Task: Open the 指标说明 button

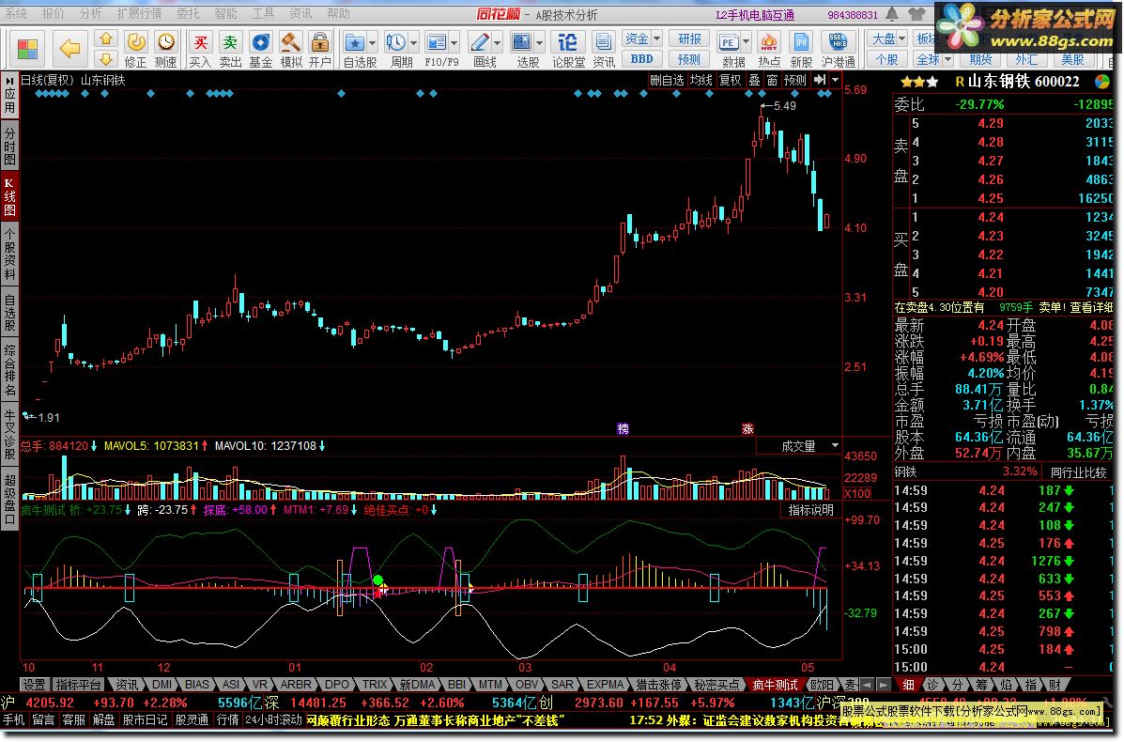Action: pos(810,510)
